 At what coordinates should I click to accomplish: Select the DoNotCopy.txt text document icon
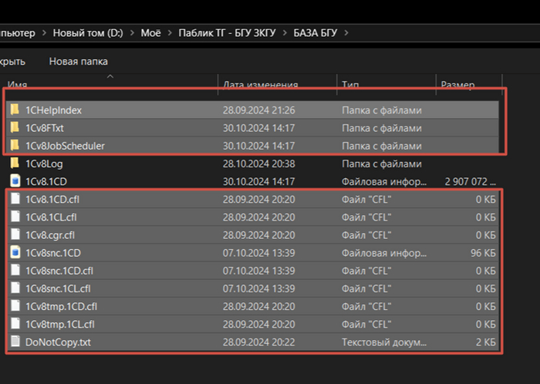tap(15, 342)
